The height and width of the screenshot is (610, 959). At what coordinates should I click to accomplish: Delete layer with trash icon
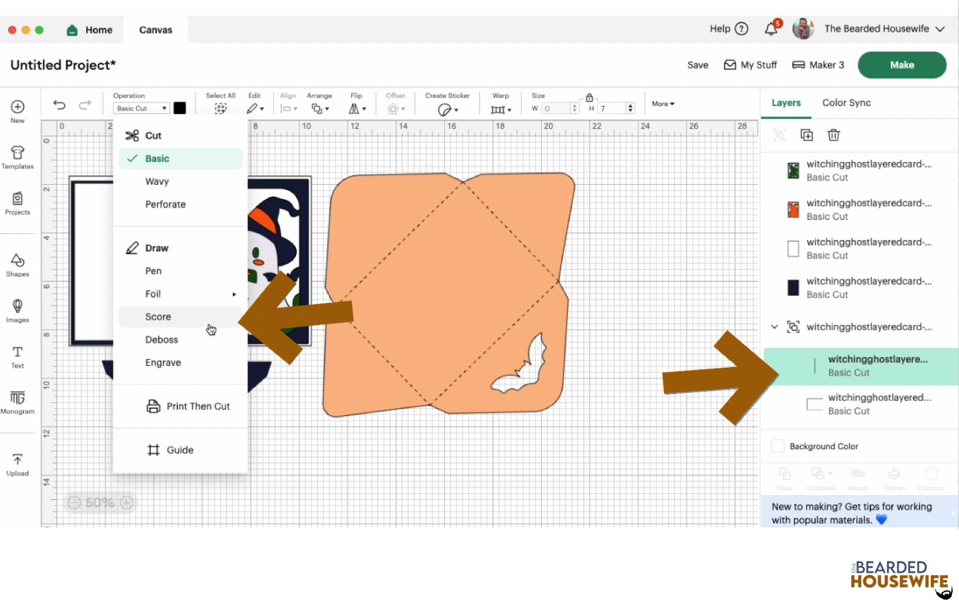tap(833, 135)
